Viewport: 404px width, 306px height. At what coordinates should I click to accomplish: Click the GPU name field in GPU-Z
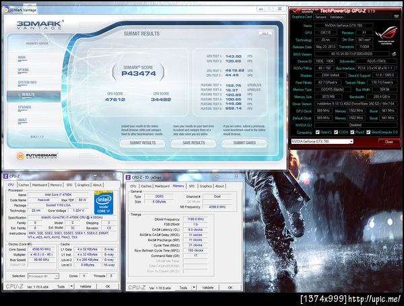pos(343,26)
